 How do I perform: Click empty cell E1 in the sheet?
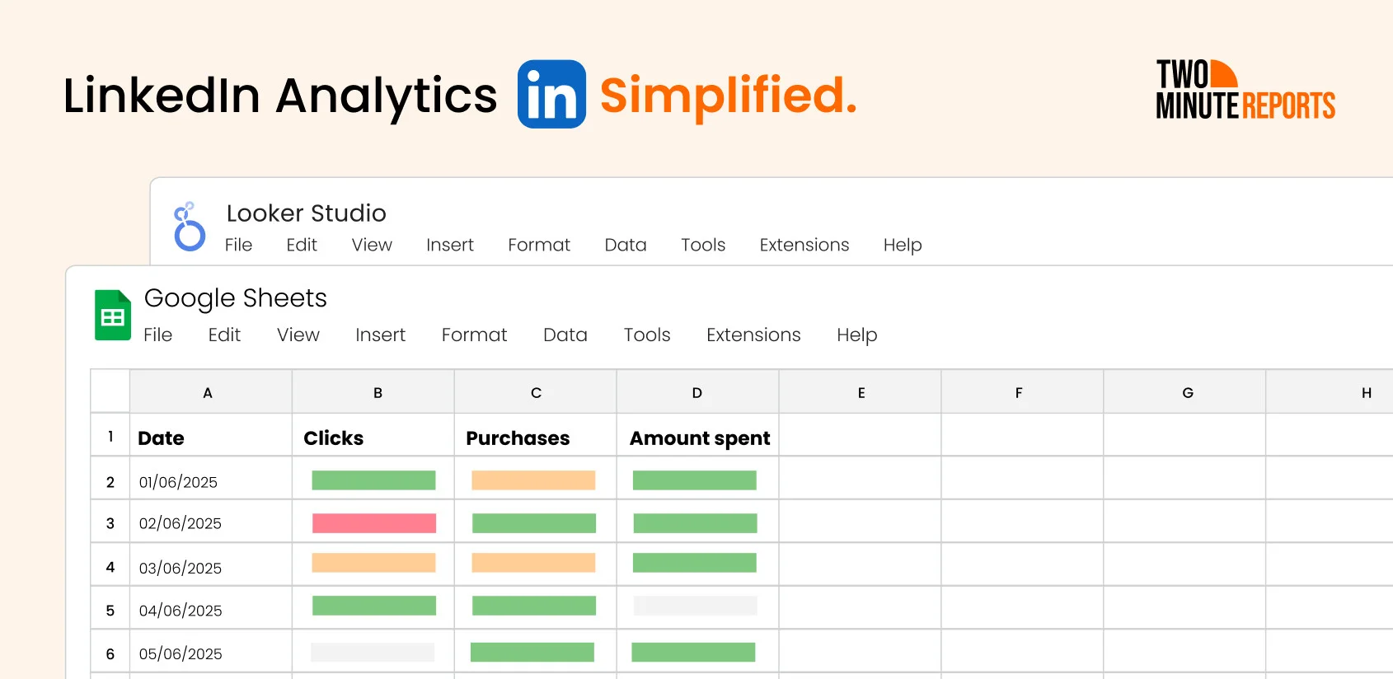pyautogui.click(x=860, y=435)
